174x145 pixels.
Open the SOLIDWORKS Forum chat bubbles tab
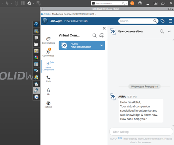pos(36,70)
